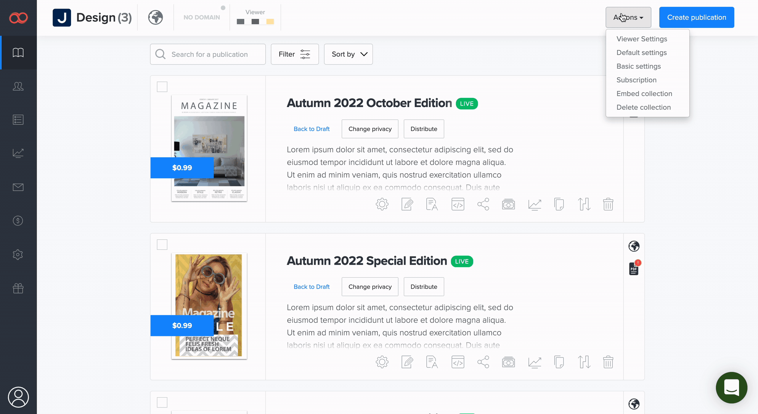Click the yellow Viewer color swatch
Viewport: 758px width, 414px height.
click(x=270, y=22)
